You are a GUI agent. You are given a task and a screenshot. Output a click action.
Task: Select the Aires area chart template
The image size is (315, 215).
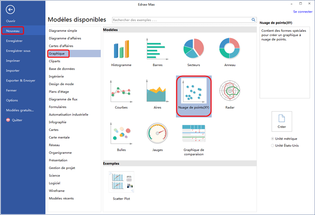pyautogui.click(x=157, y=95)
